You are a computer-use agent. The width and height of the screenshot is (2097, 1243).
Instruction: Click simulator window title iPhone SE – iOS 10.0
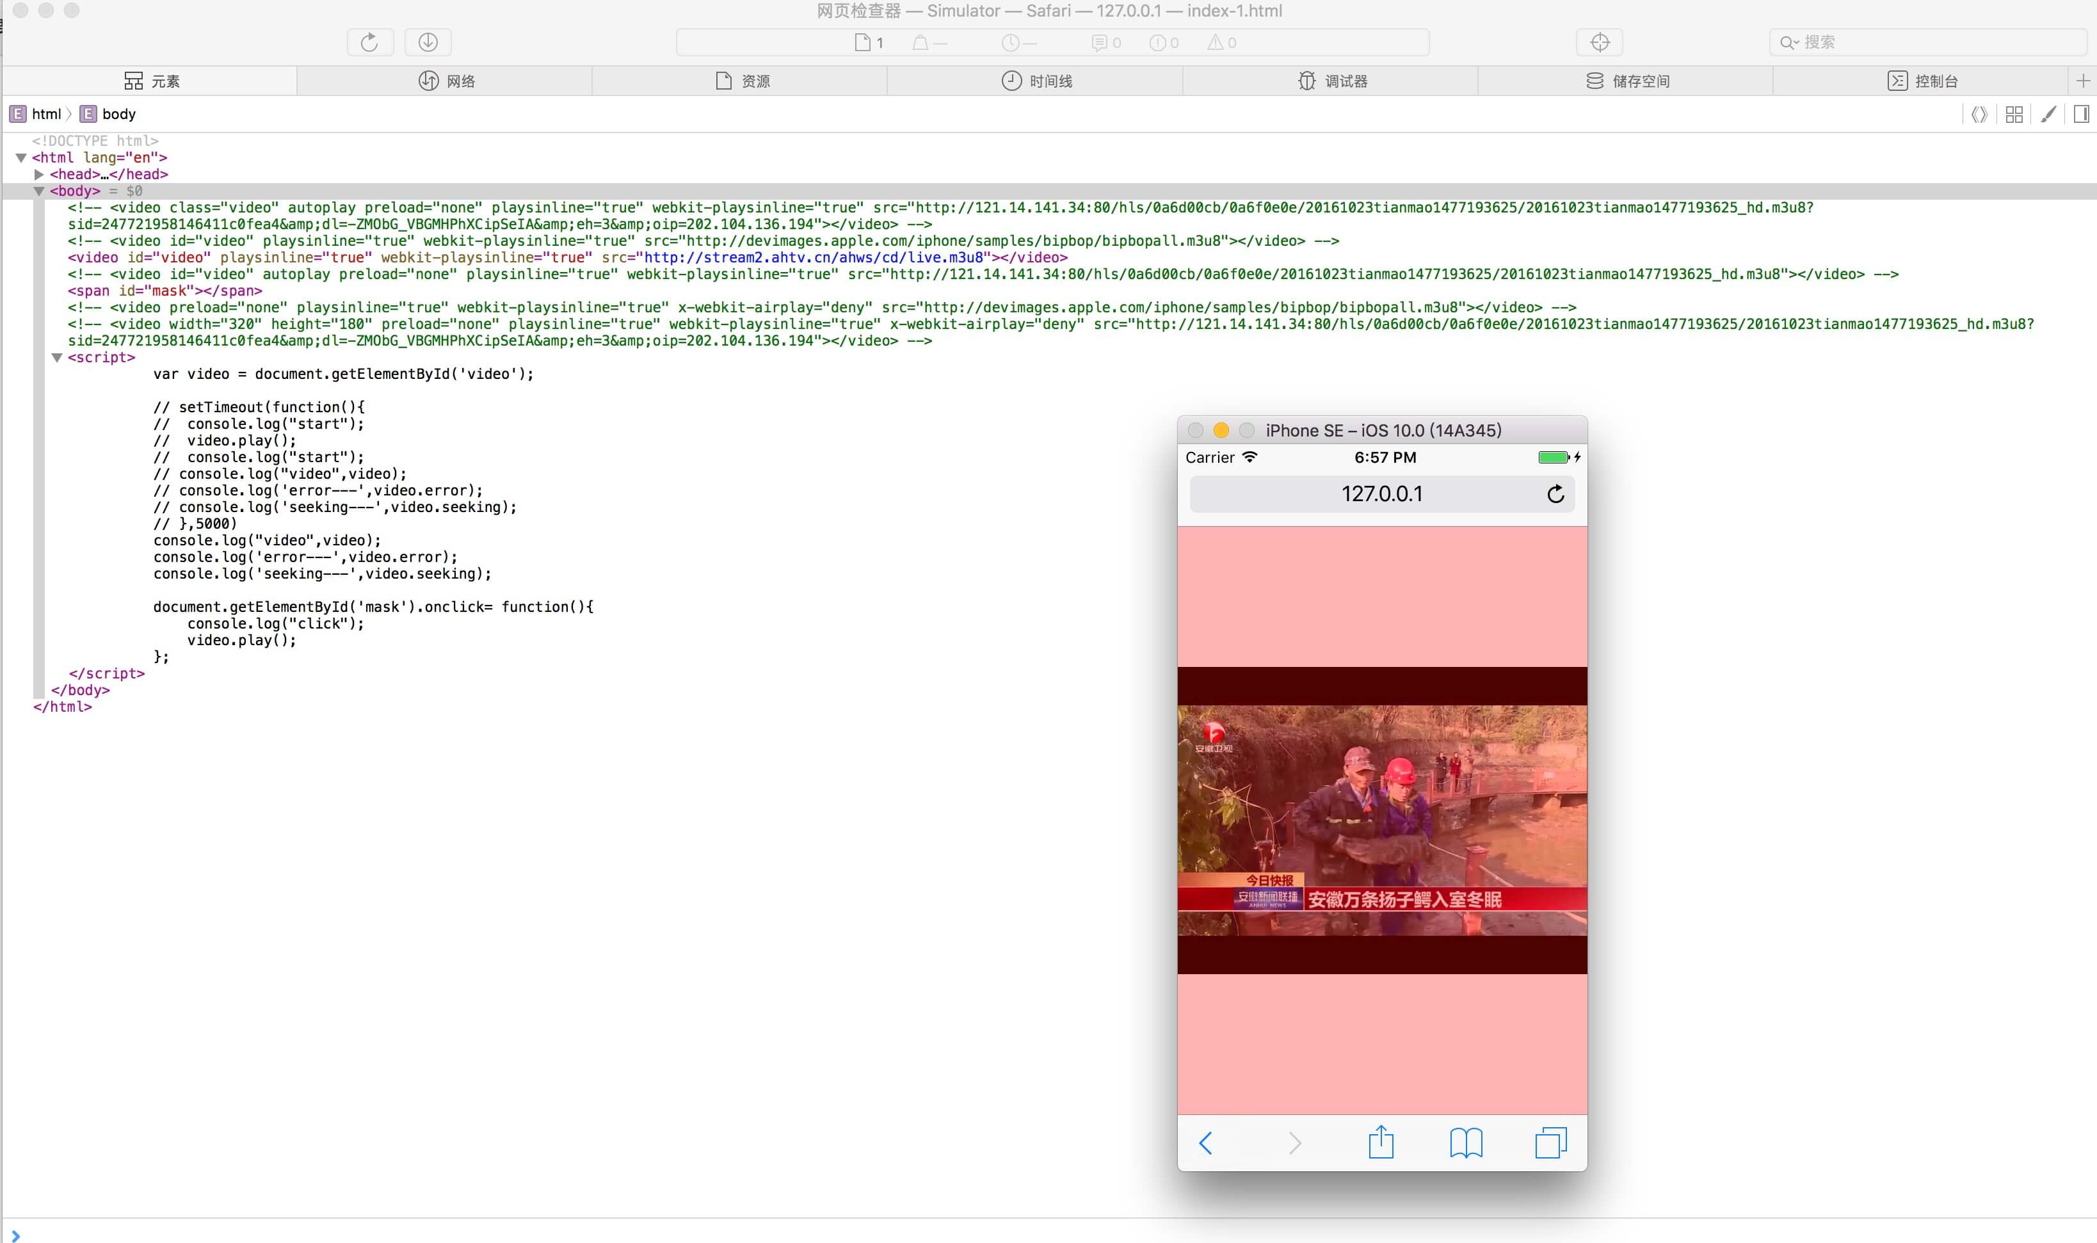point(1383,431)
